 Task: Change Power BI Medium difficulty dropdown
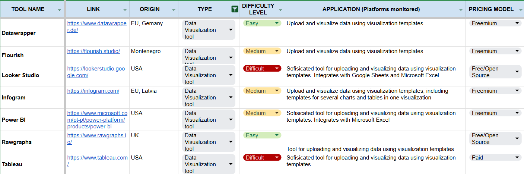[x=262, y=113]
